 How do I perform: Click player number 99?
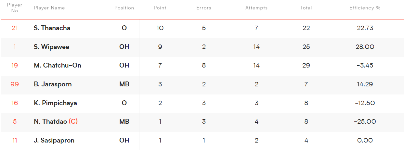coord(15,84)
